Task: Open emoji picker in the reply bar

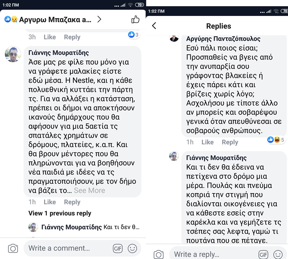Action: [278, 254]
